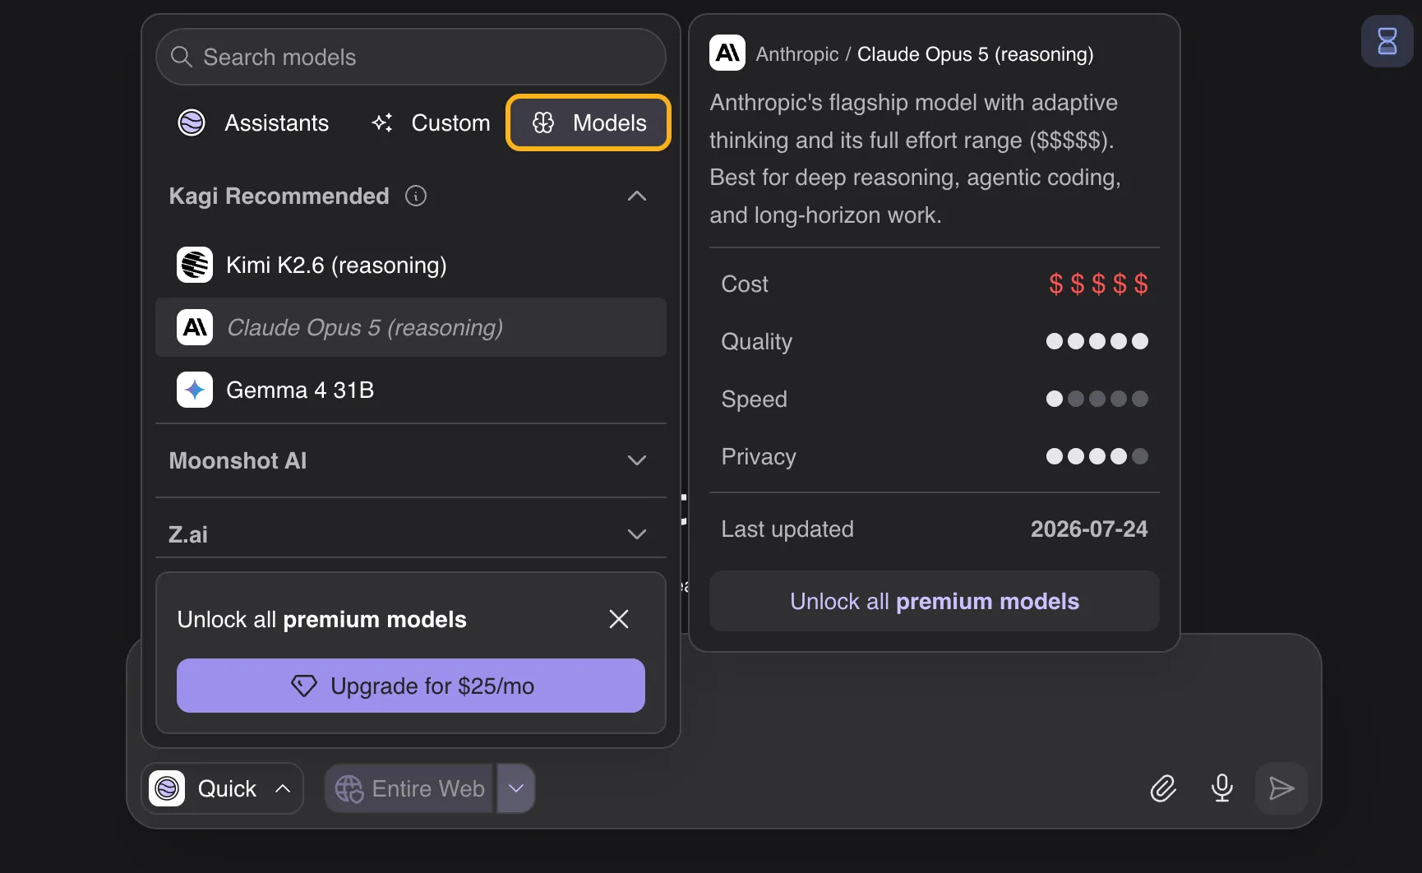
Task: Click Upgrade for $25/mo button
Action: [411, 686]
